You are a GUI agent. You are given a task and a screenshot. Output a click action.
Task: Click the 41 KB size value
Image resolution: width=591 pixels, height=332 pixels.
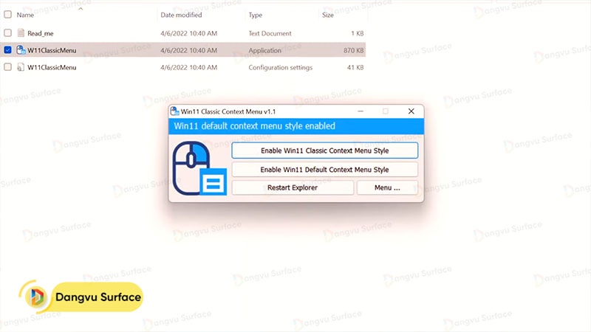pos(355,67)
